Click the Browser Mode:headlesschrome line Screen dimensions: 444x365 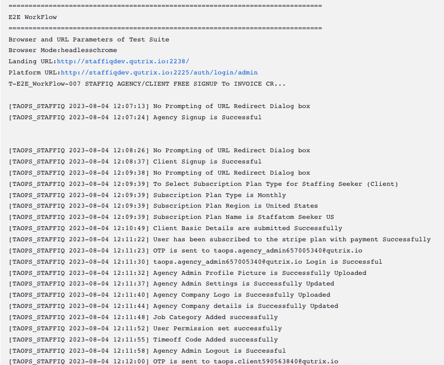[x=63, y=50]
